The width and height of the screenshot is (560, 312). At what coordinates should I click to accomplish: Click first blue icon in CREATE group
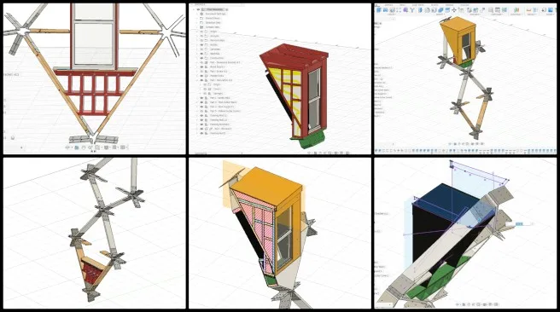click(x=379, y=10)
